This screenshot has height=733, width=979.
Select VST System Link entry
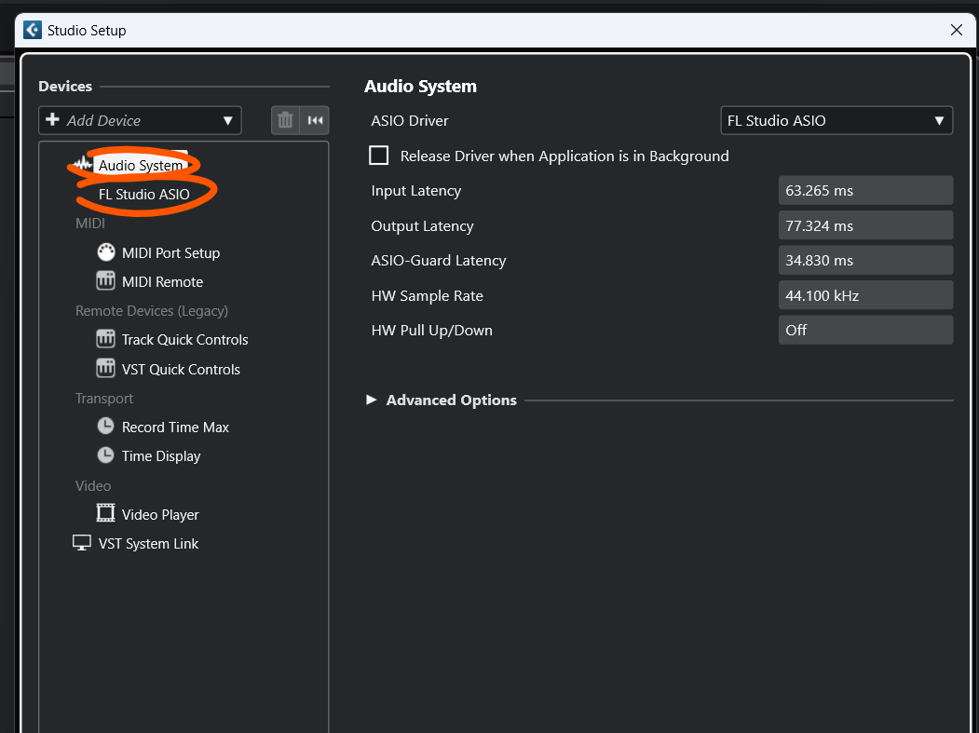click(x=149, y=543)
